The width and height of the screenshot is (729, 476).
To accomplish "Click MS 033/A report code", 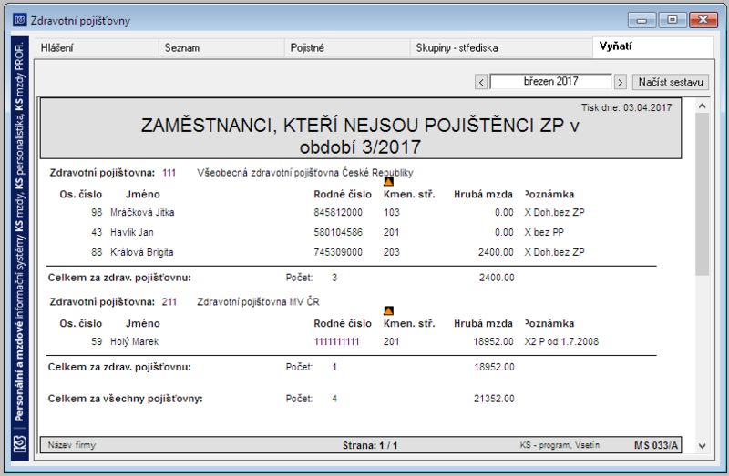I will pyautogui.click(x=656, y=445).
